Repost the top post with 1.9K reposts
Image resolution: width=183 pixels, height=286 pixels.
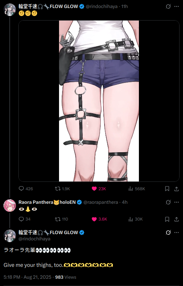tap(62, 188)
